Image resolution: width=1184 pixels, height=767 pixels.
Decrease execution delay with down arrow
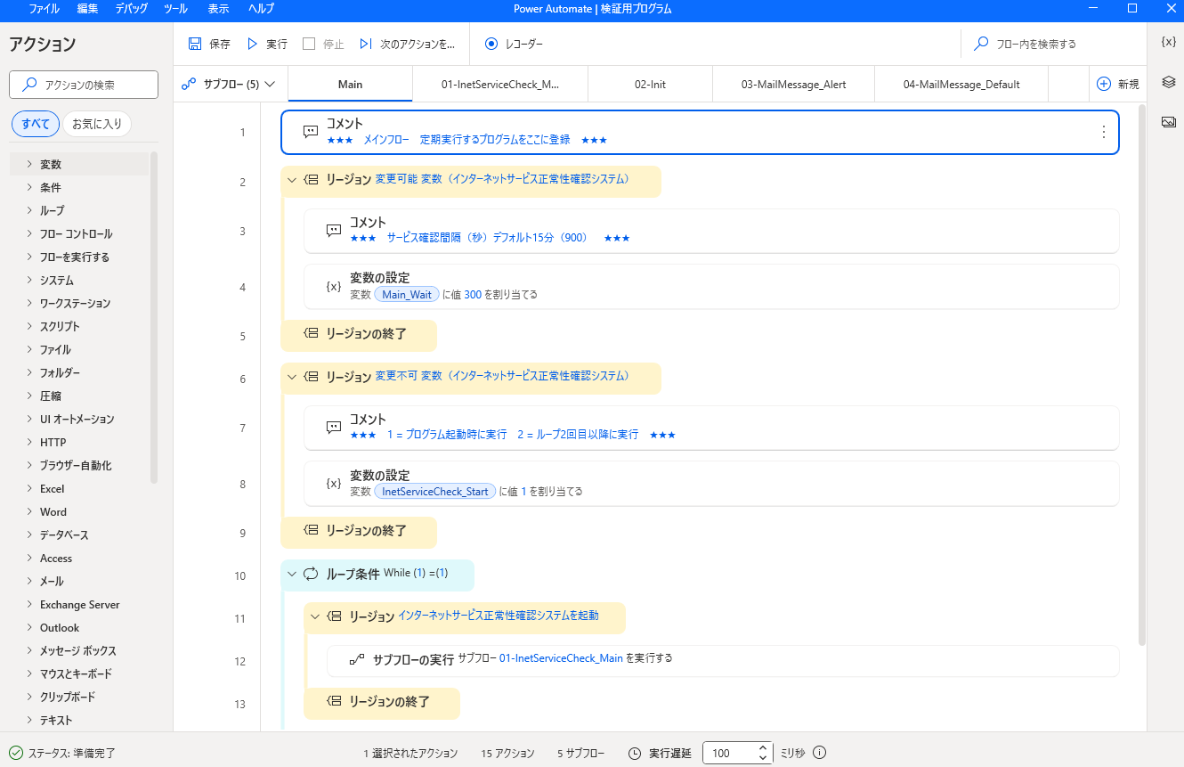click(x=763, y=758)
